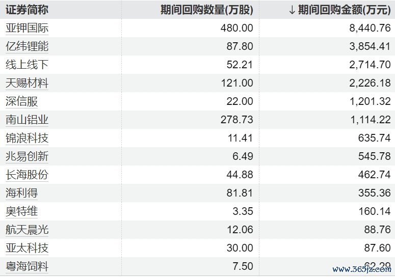Select the 3,854.41 amount cell
Viewport: 395px width, 277px height.
click(x=327, y=46)
